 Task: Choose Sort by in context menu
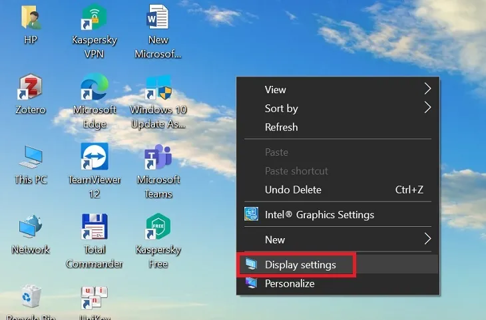tap(338, 108)
